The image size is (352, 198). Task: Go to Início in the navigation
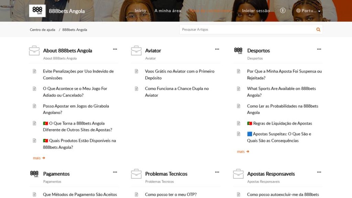140,11
